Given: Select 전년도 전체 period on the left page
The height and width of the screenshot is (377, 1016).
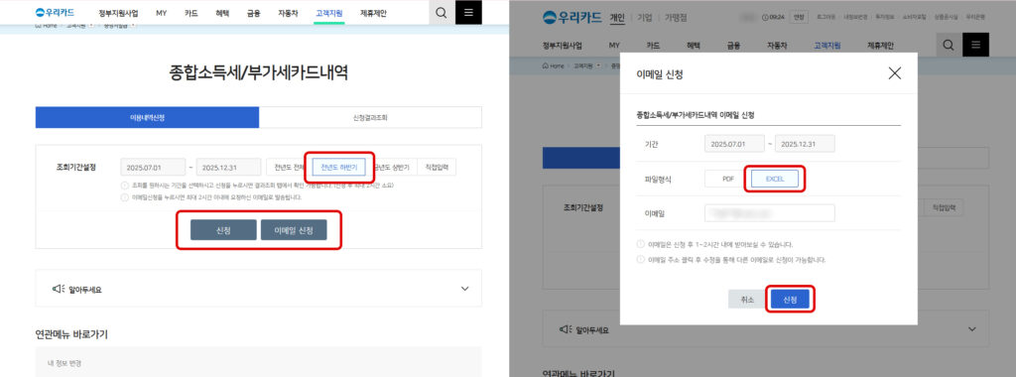Looking at the screenshot, I should coord(289,167).
